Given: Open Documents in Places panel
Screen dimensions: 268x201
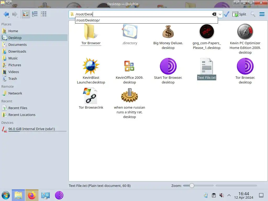Looking at the screenshot, I should 34,44.
